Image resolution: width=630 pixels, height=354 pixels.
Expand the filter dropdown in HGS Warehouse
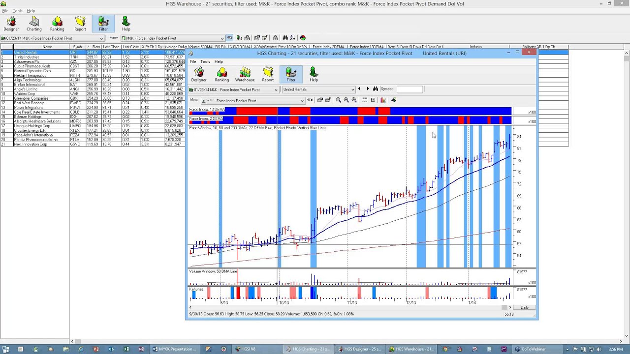(x=101, y=38)
